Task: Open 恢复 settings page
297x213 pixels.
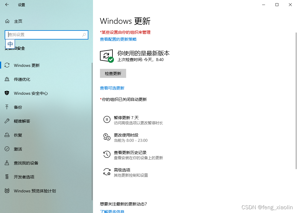Action: click(18, 135)
